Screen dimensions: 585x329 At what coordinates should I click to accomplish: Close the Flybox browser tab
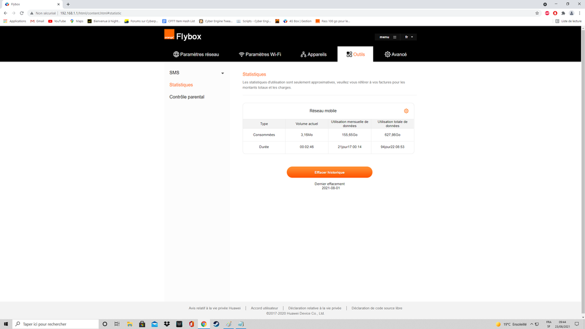pyautogui.click(x=58, y=5)
